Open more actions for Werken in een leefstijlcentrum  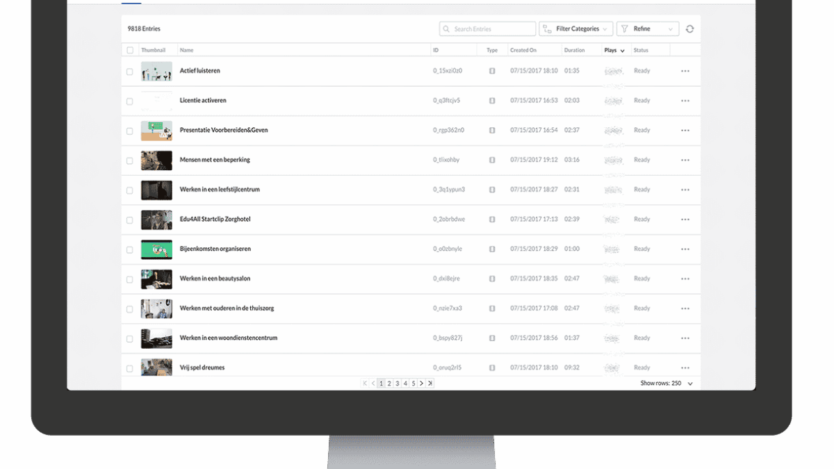[685, 190]
